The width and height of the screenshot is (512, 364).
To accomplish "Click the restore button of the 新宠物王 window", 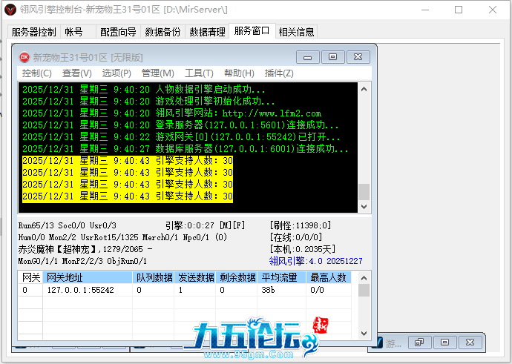I will point(333,57).
